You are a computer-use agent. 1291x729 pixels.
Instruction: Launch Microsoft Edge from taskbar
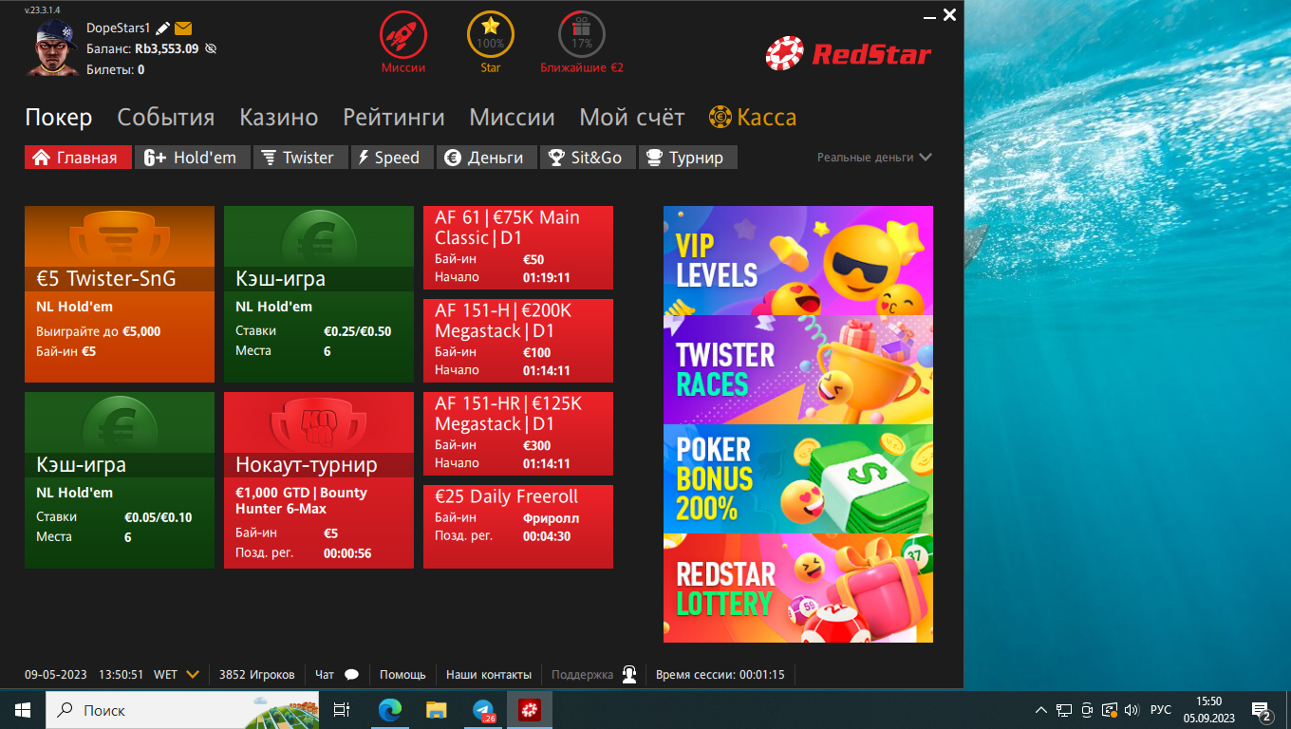pyautogui.click(x=389, y=710)
